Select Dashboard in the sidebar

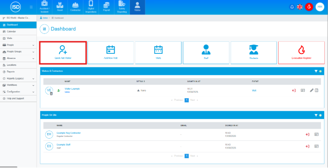[x=18, y=25]
